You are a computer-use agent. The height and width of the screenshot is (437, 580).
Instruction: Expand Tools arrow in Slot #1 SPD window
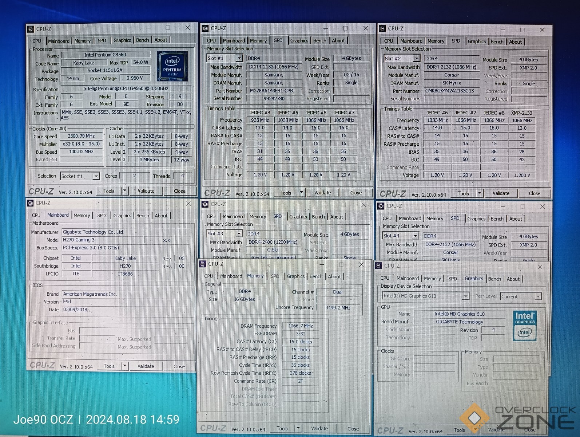click(302, 192)
